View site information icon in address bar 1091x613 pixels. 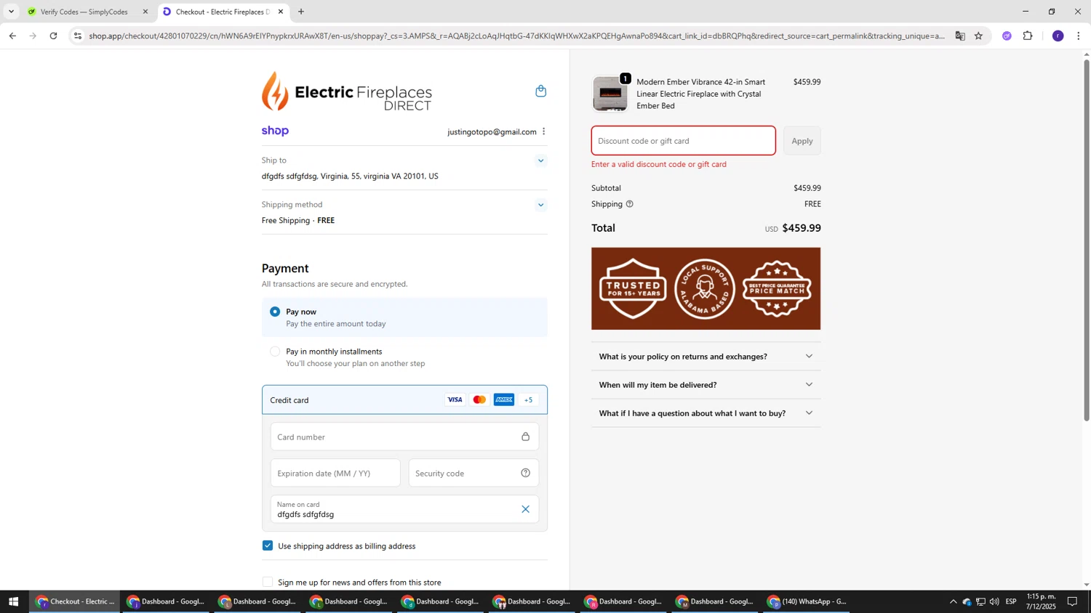pyautogui.click(x=78, y=36)
